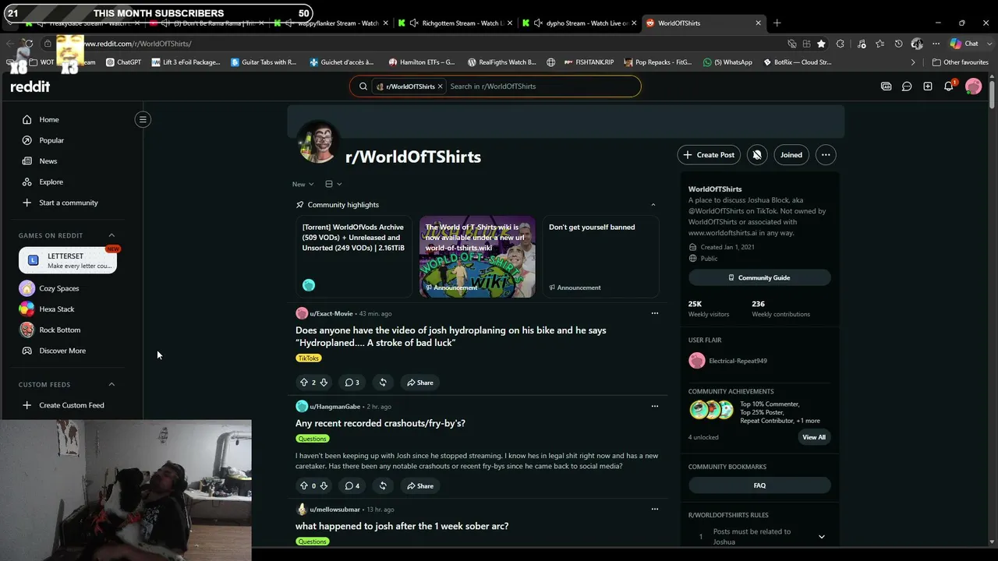This screenshot has width=998, height=561.
Task: Downvote the hydroplaning post
Action: pyautogui.click(x=324, y=383)
